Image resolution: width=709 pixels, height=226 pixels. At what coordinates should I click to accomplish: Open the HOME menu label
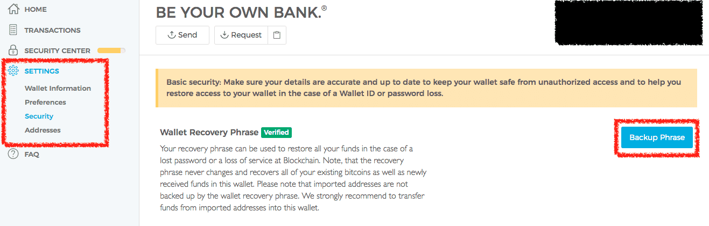[x=36, y=9]
